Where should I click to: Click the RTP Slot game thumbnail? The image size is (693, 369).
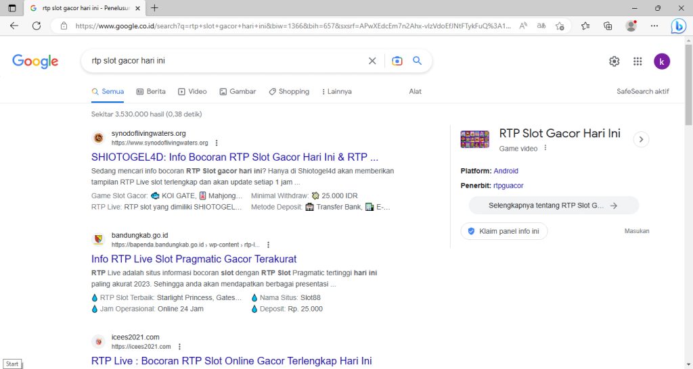474,139
